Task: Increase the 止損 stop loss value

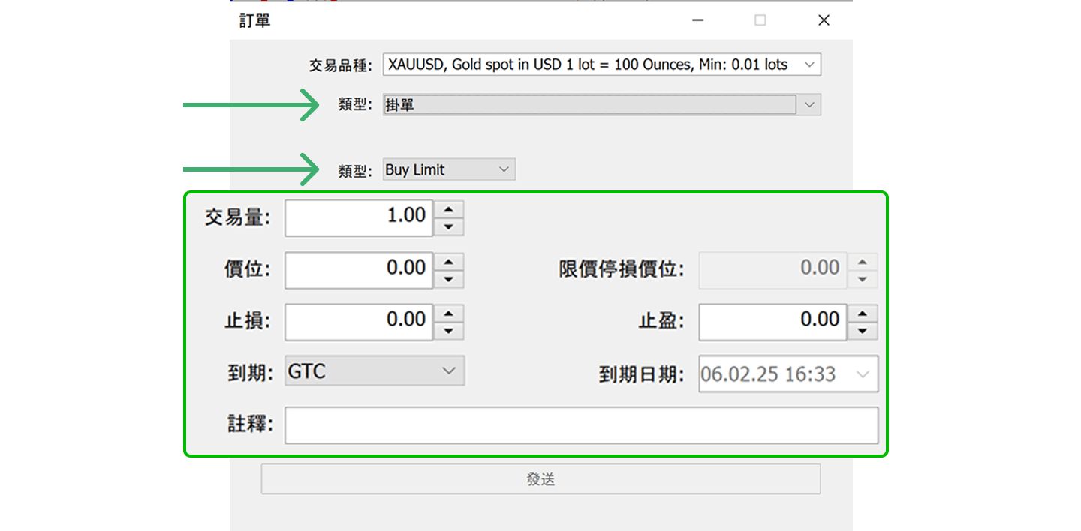Action: point(448,314)
